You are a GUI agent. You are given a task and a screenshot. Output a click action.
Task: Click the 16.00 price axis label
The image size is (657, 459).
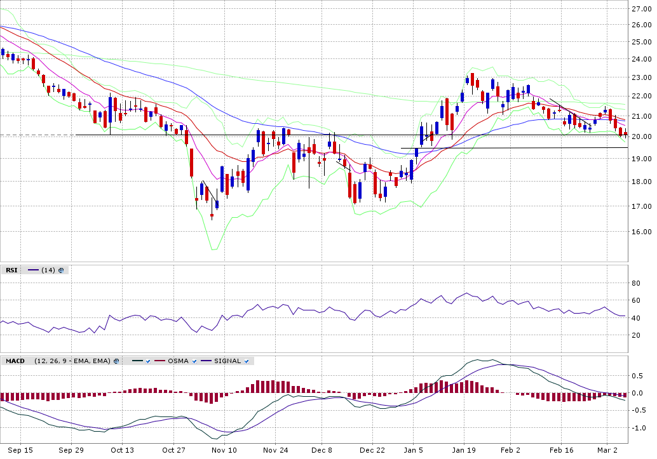tap(641, 232)
